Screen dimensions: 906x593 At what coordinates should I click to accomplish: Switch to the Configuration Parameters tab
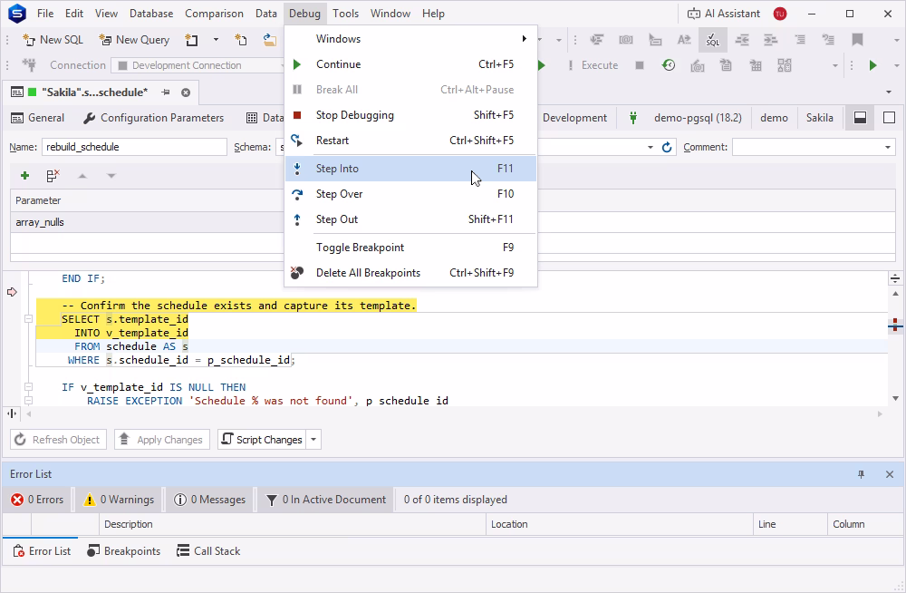click(x=154, y=118)
